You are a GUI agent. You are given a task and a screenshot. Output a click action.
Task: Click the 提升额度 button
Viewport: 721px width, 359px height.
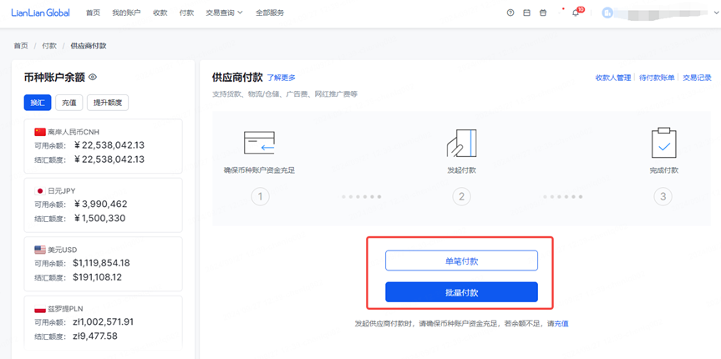click(108, 103)
